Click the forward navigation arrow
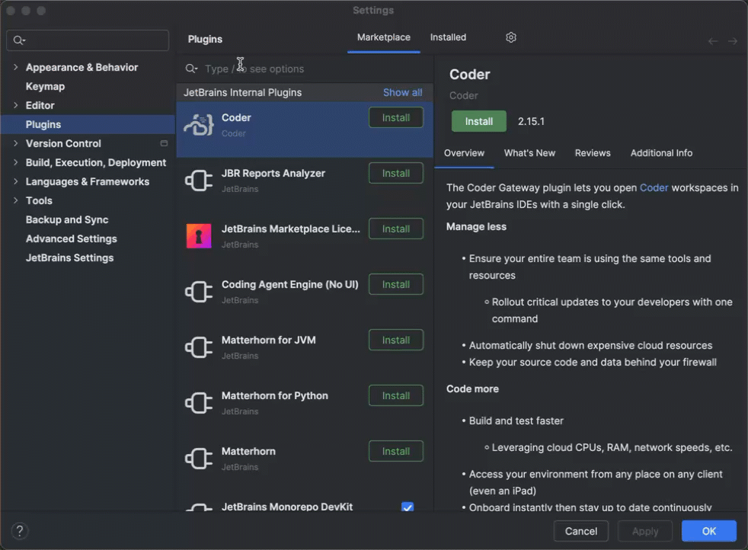 (x=734, y=41)
